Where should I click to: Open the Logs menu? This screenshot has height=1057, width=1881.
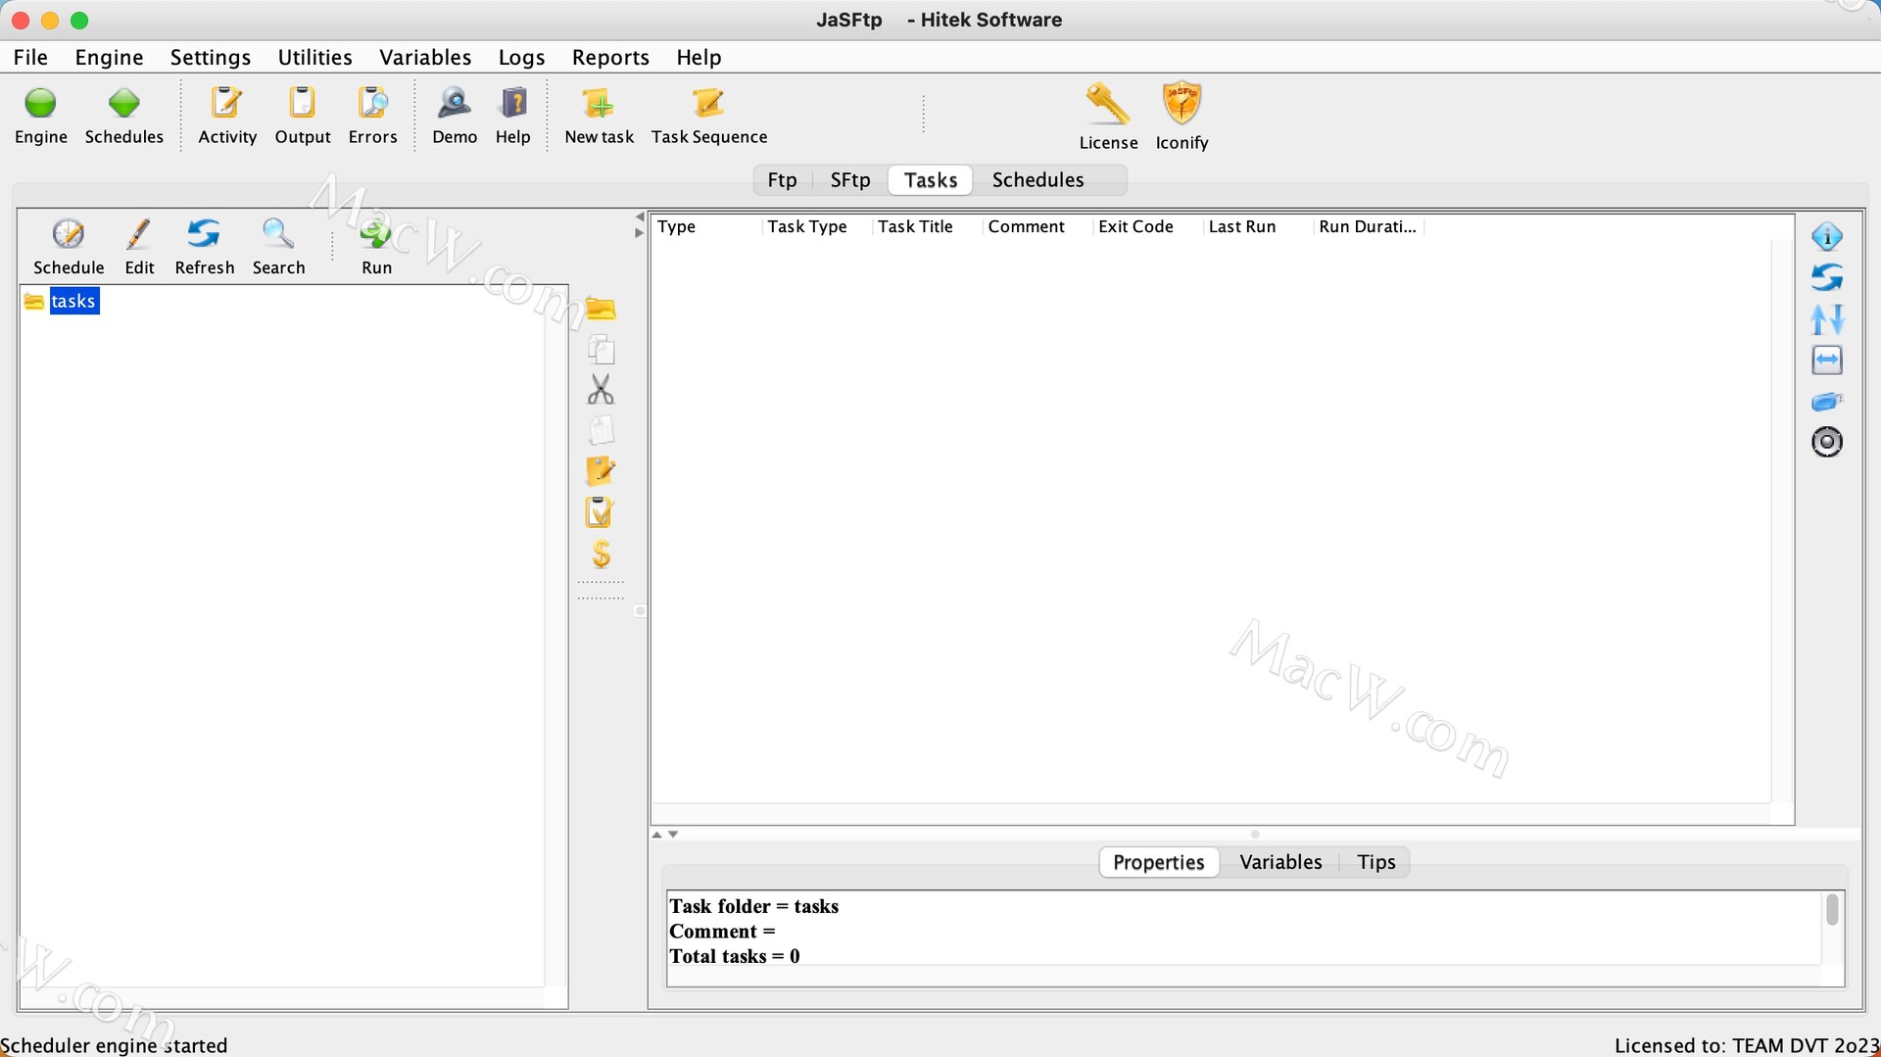[521, 57]
